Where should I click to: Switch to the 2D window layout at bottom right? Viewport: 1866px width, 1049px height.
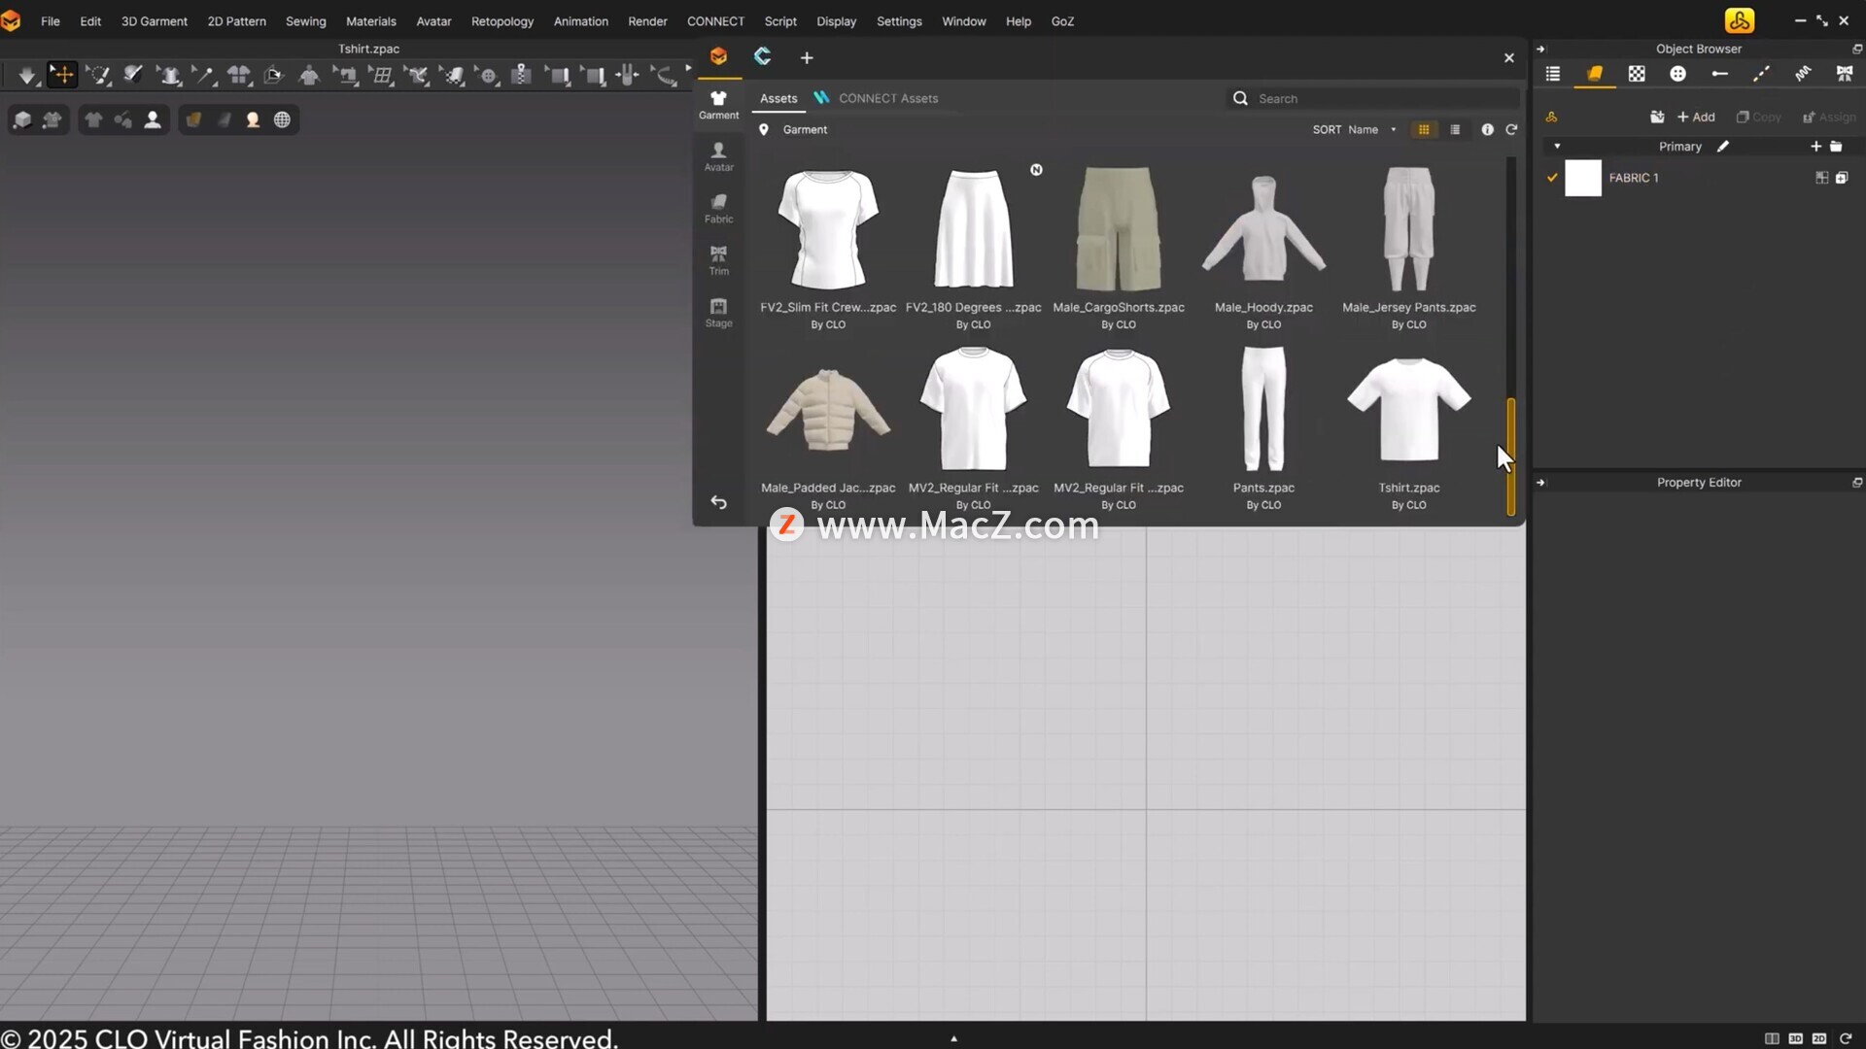1819,1038
